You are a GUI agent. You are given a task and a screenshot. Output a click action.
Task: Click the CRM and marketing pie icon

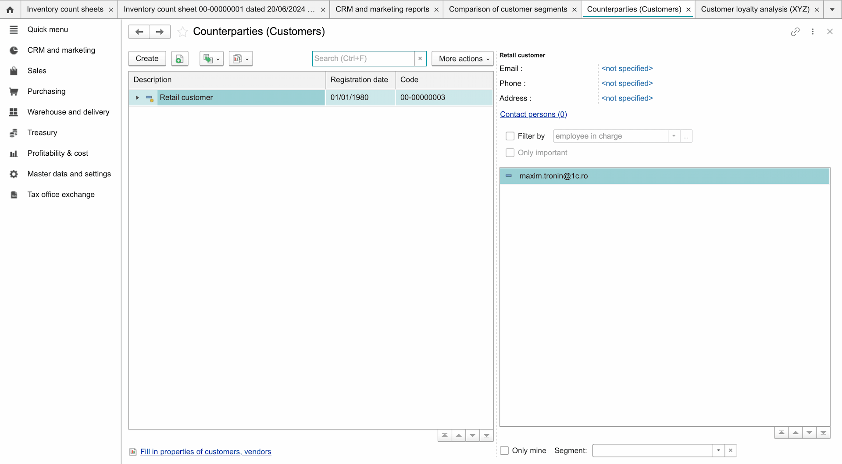(x=14, y=50)
